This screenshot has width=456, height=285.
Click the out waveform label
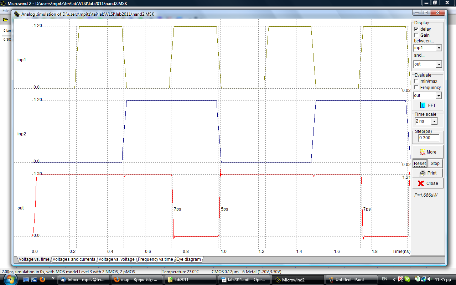click(21, 208)
